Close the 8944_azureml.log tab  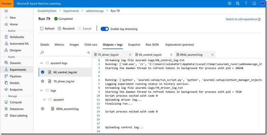[x=212, y=55]
